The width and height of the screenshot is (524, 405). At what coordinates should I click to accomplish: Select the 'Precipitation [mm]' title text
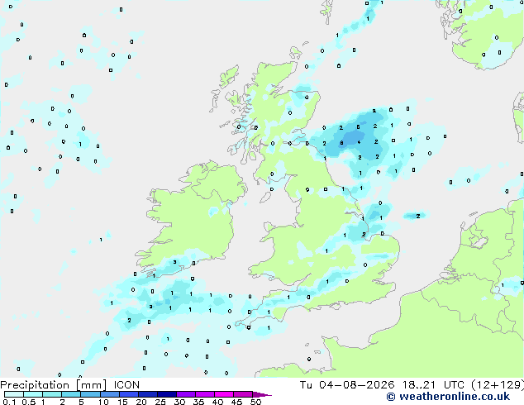54,385
